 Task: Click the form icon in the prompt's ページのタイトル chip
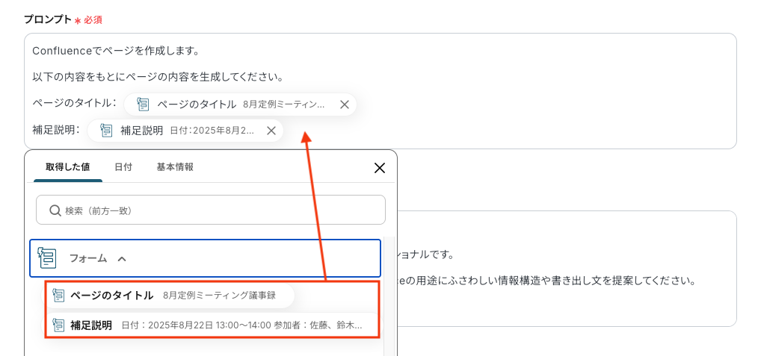coord(144,104)
